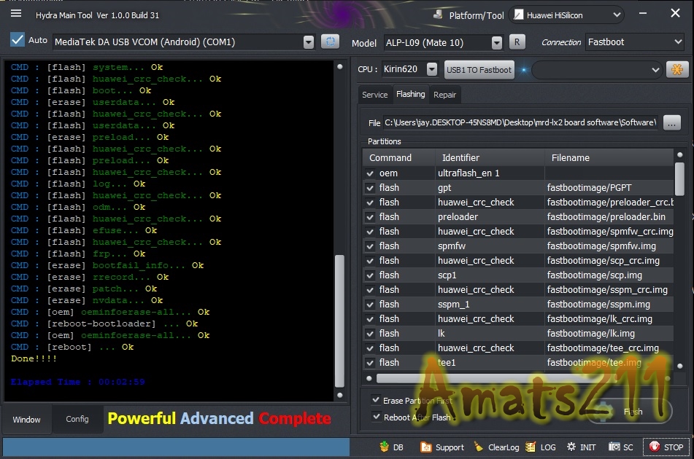Click the USB1 TO Fastboot button
The width and height of the screenshot is (694, 459).
(x=479, y=70)
